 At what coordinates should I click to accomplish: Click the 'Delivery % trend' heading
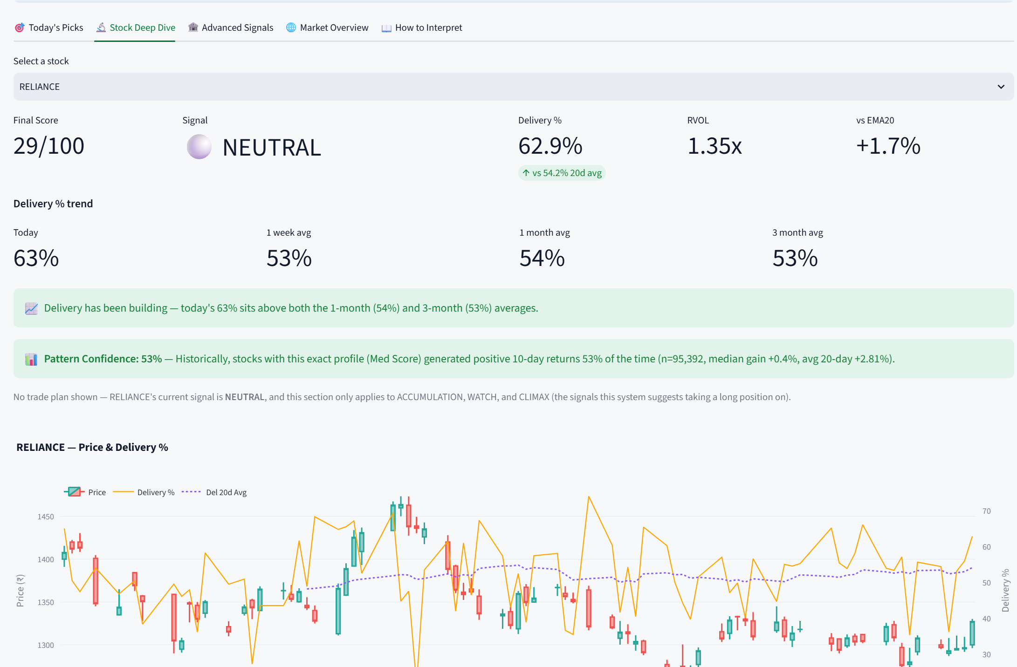53,204
